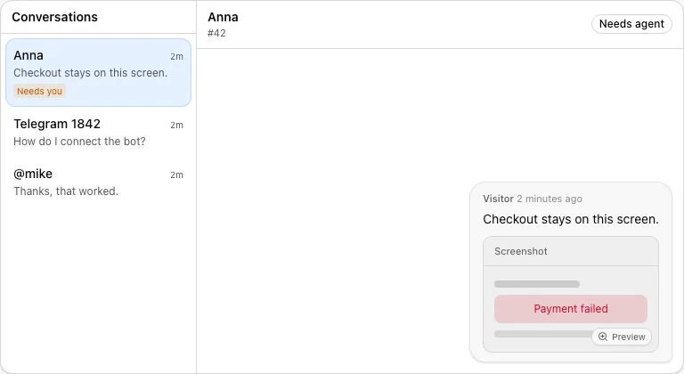Click 'Thanks, that worked.' preview text
This screenshot has width=684, height=374.
pyautogui.click(x=66, y=191)
